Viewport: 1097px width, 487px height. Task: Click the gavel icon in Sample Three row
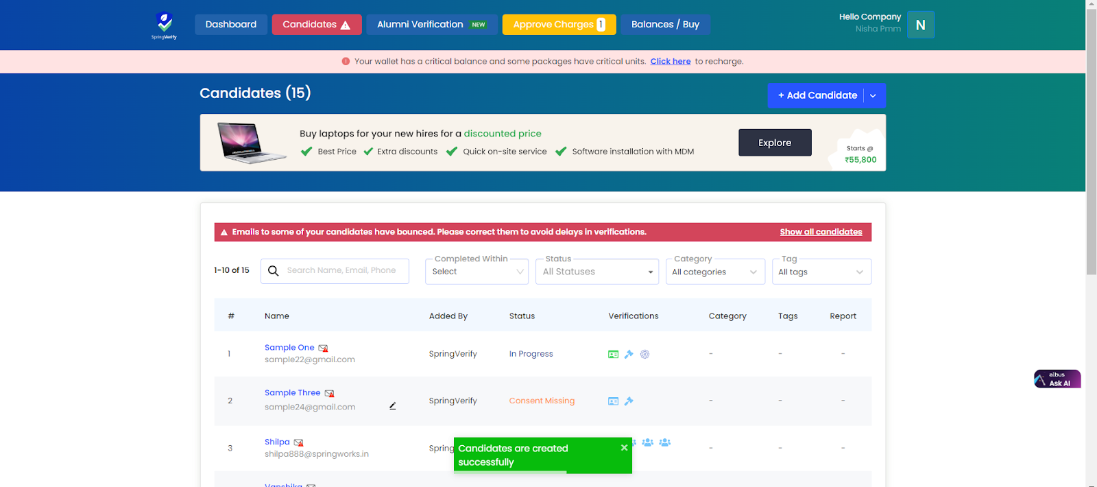pyautogui.click(x=629, y=401)
